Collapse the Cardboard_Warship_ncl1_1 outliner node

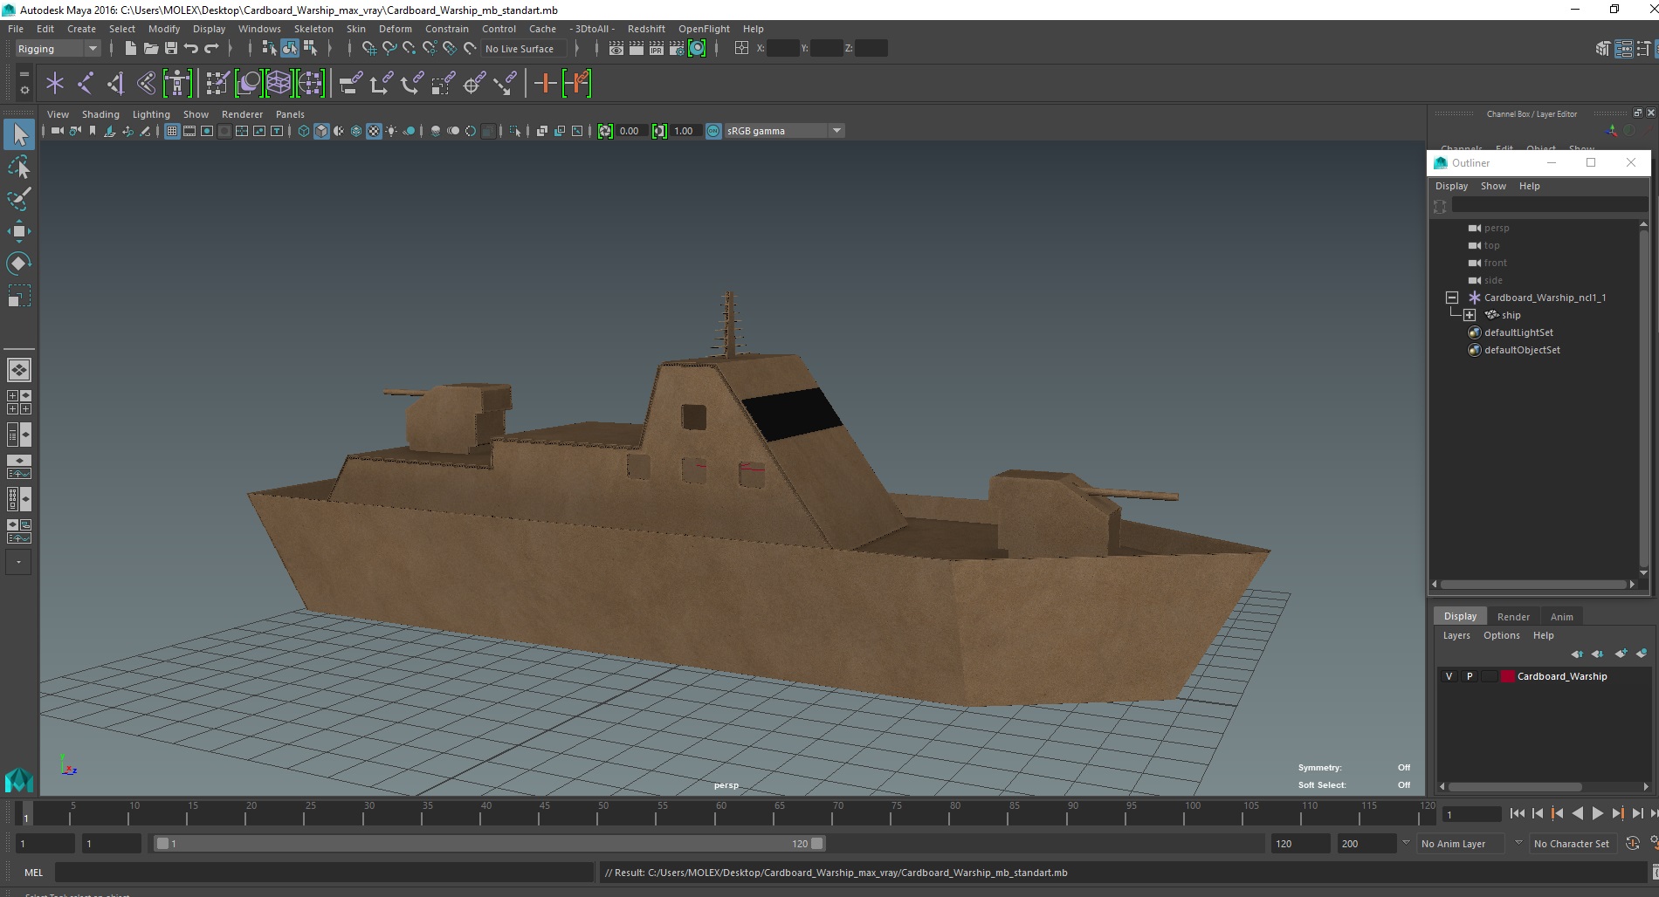(1452, 298)
